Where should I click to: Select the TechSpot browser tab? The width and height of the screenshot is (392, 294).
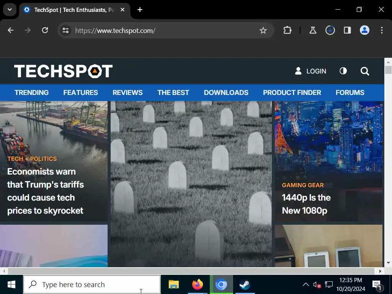pos(74,10)
